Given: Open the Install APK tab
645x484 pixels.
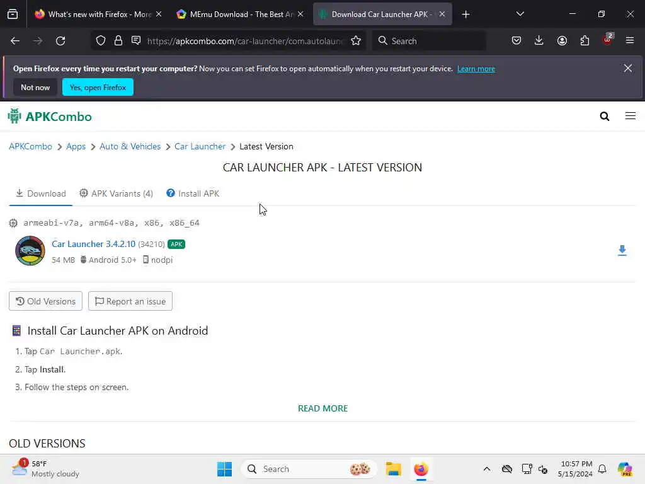Looking at the screenshot, I should (193, 193).
